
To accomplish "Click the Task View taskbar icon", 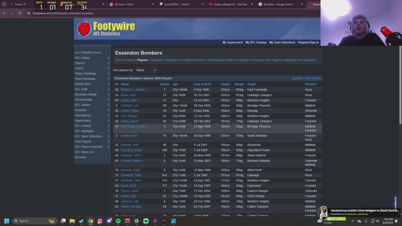I will click(x=63, y=221).
